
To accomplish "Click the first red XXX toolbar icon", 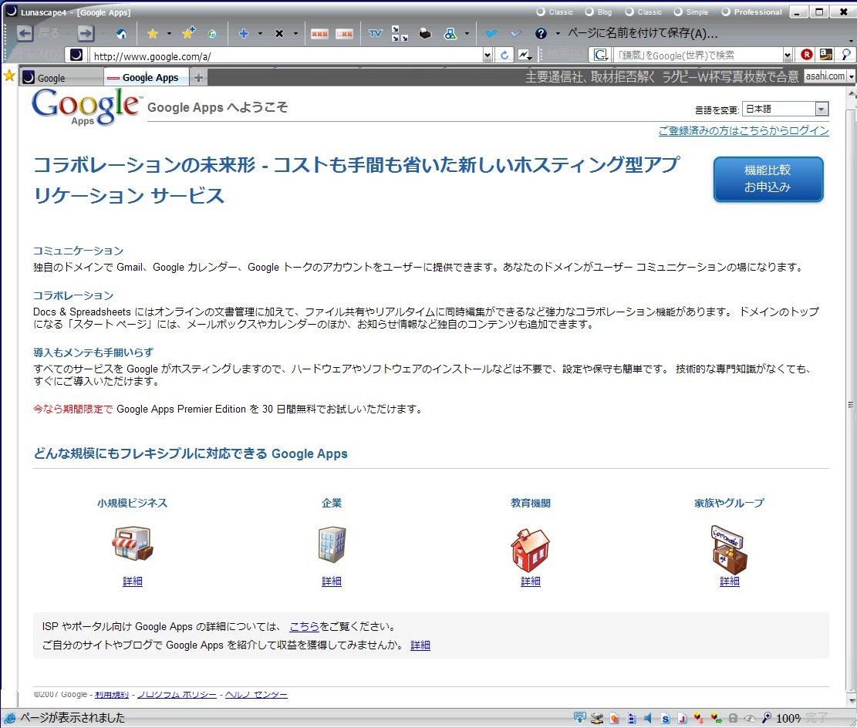I will click(x=319, y=34).
